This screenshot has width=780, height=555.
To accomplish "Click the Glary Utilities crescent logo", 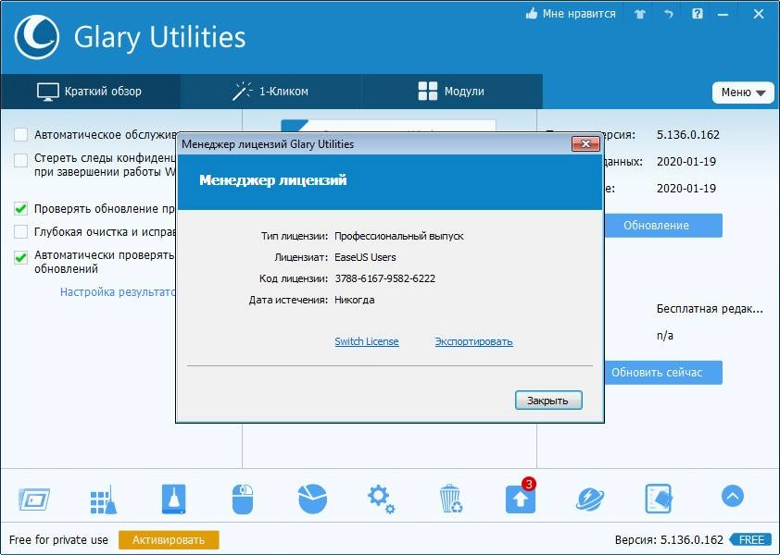I will click(x=37, y=37).
